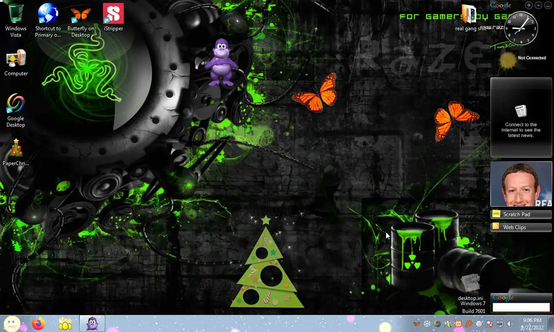Click the snowflake tray icon

coord(427,324)
